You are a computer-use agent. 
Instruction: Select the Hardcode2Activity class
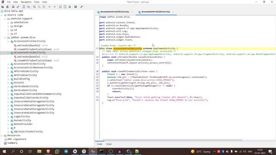[x=26, y=87]
